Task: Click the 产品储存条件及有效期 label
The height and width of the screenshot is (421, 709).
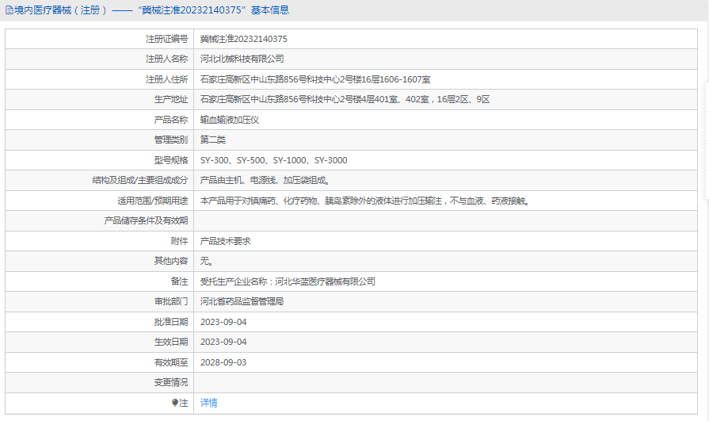Action: [146, 220]
